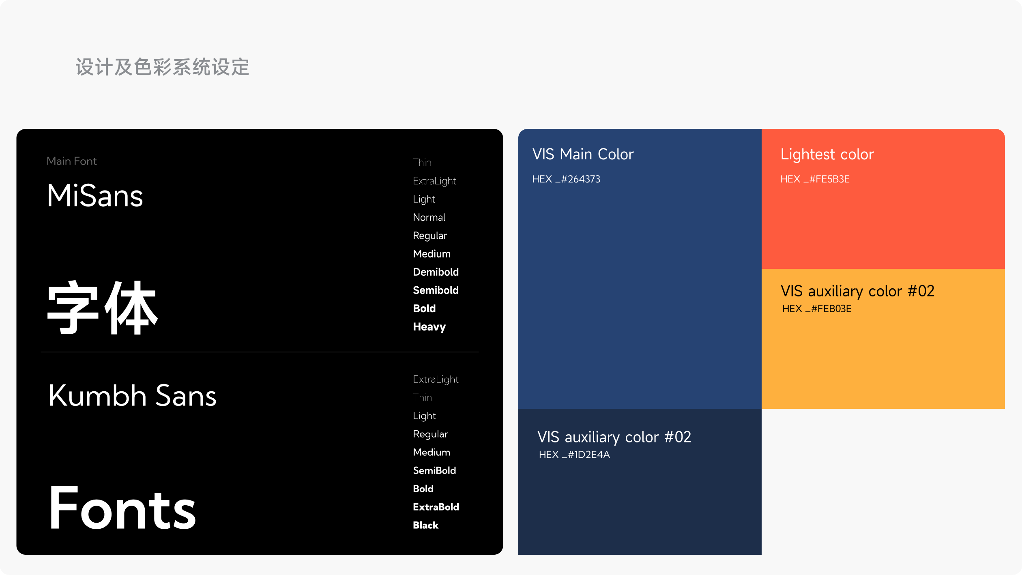The height and width of the screenshot is (575, 1022).
Task: Click the SemiBold Kumbh Sans weight
Action: [x=434, y=470]
